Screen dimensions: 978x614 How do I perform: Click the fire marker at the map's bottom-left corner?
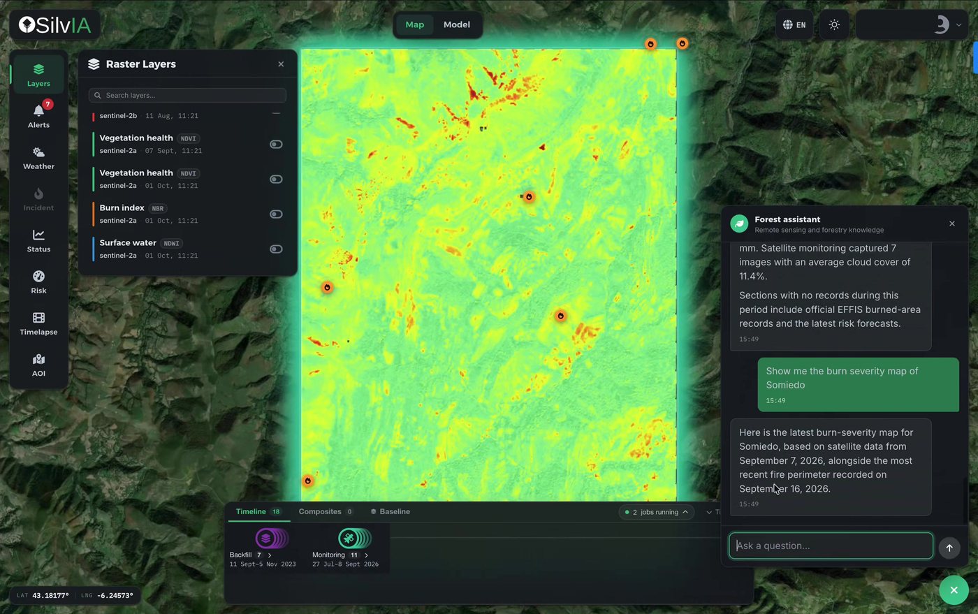click(307, 481)
